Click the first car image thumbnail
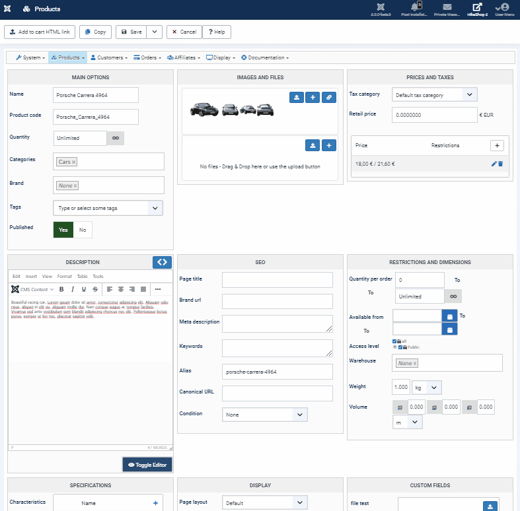The image size is (520, 511). pos(204,110)
